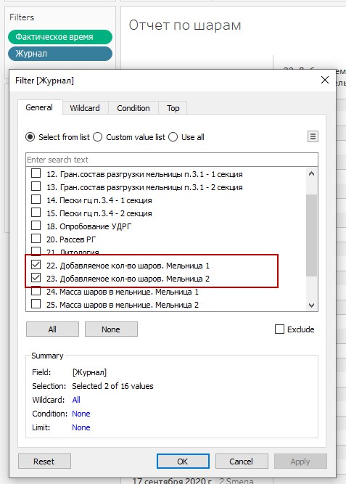Enable the Exclude checkbox

click(279, 329)
